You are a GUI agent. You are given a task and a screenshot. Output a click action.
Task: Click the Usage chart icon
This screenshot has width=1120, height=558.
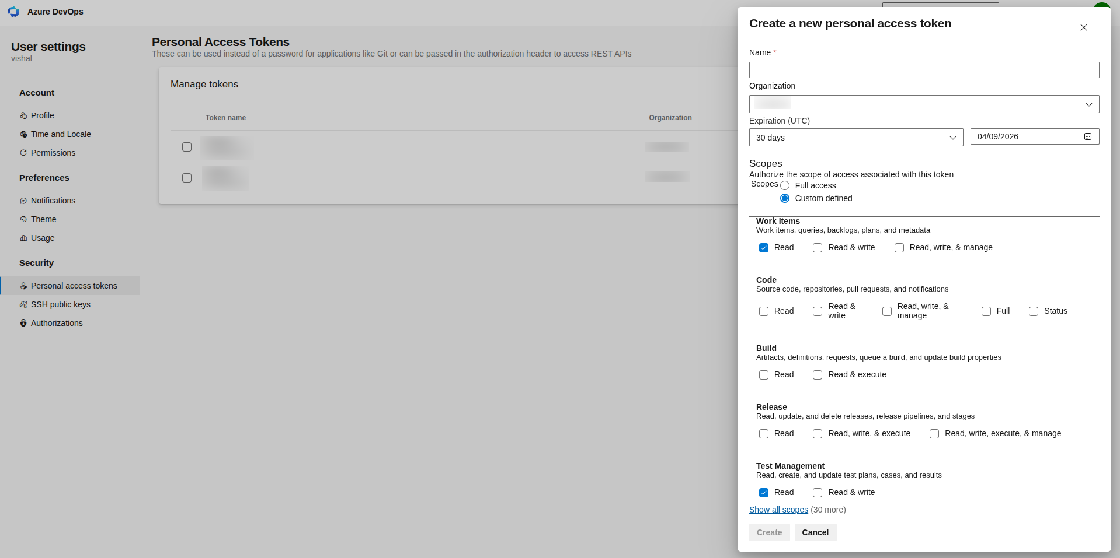(23, 238)
